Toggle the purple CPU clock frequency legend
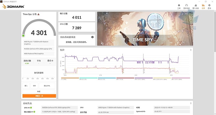Screen dimensions: 216x115 point(144,79)
